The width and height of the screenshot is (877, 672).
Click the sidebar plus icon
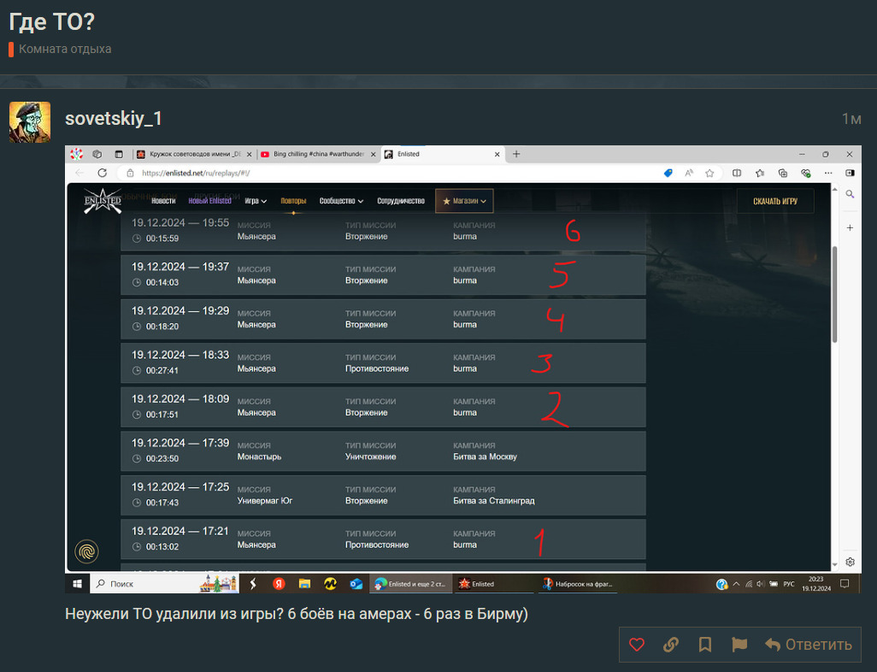pyautogui.click(x=850, y=227)
